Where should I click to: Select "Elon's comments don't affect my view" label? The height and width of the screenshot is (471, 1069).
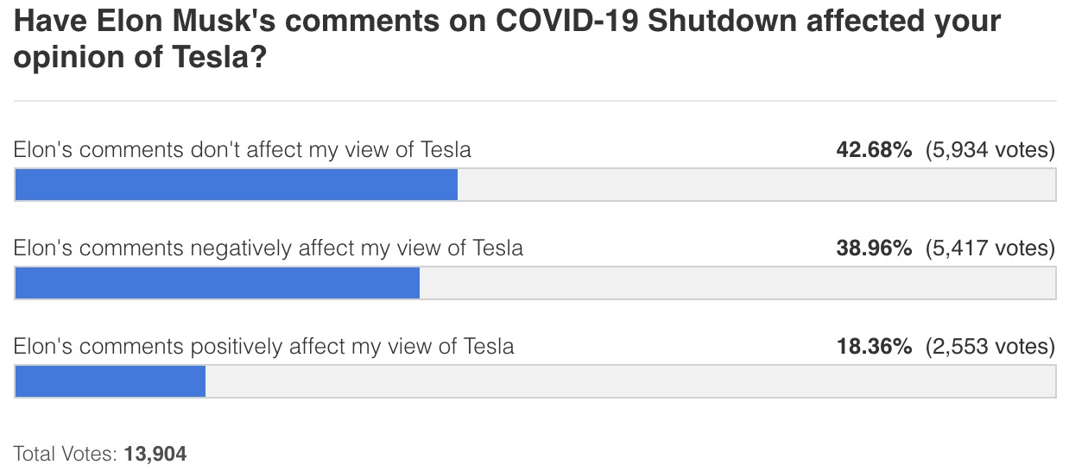(x=243, y=150)
